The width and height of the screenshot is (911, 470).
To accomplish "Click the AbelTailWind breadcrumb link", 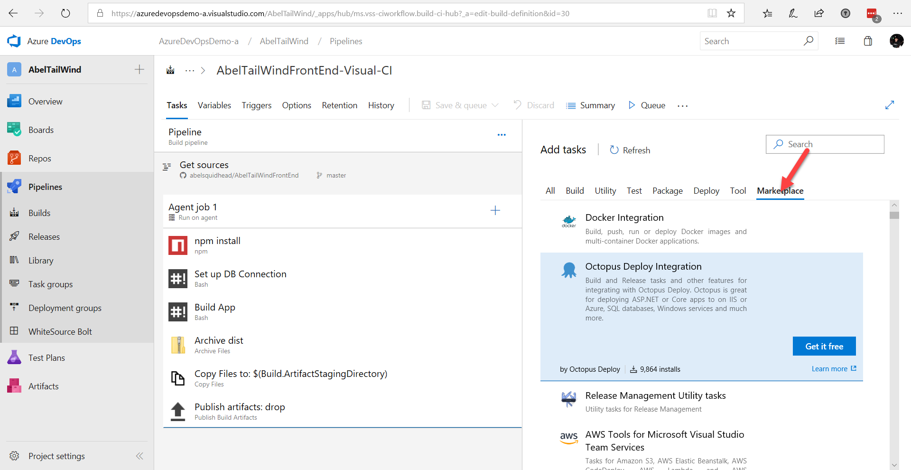I will click(284, 41).
